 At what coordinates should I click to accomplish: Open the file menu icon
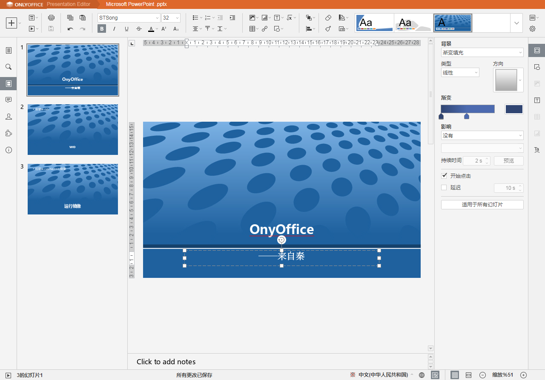point(9,50)
